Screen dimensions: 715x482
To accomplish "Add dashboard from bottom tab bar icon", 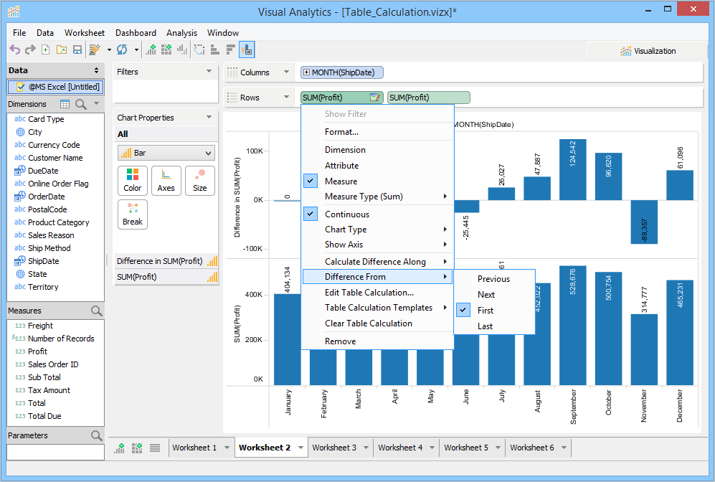I will 137,448.
